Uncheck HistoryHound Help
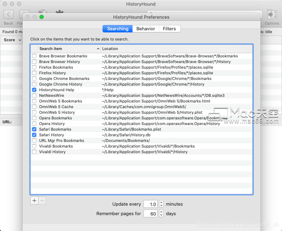The height and width of the screenshot is (231, 282). [34, 90]
